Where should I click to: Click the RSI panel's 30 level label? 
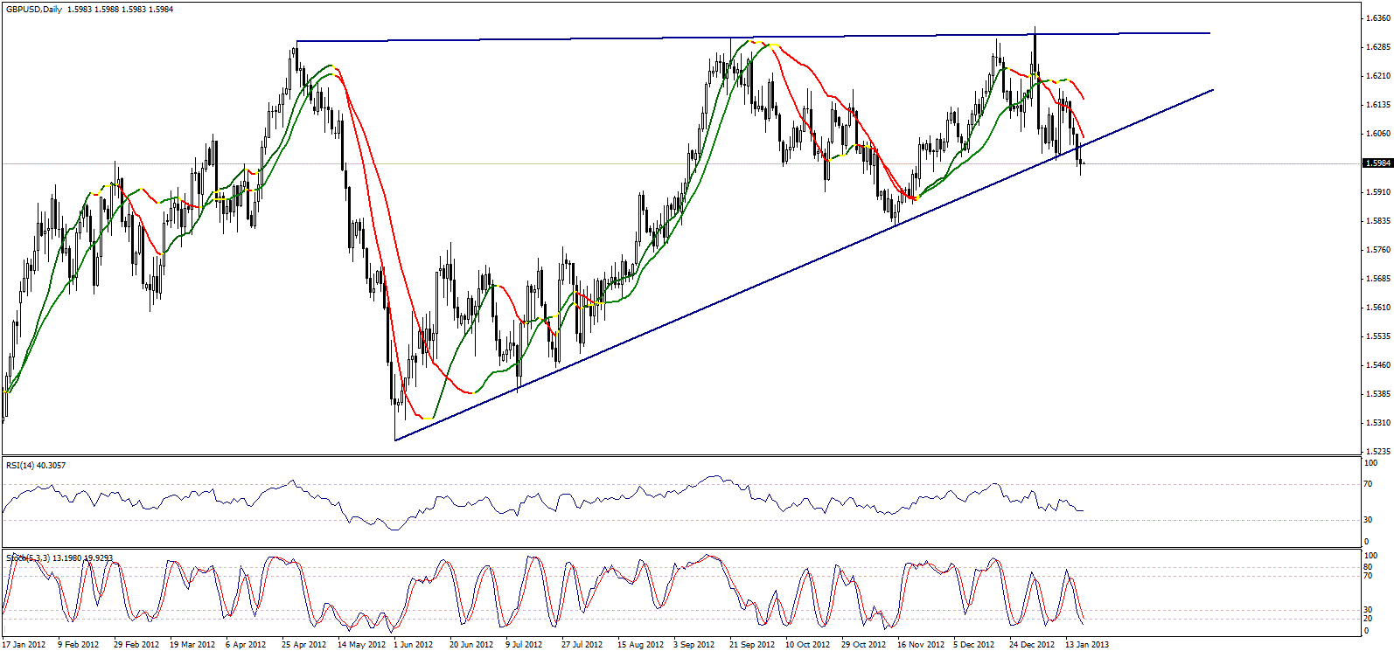[x=1369, y=520]
